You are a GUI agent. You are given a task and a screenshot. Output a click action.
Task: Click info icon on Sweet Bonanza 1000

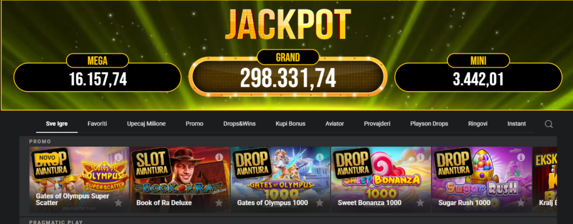(x=420, y=157)
